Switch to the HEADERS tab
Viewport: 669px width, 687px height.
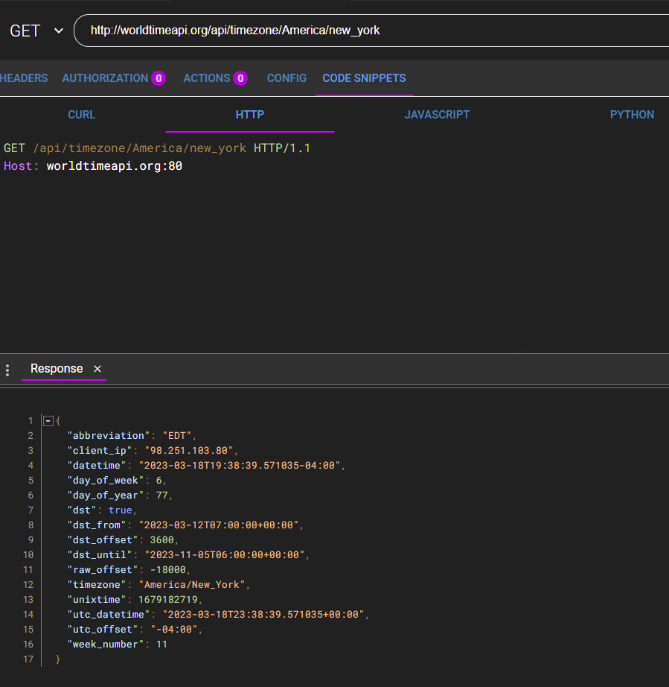[x=24, y=78]
